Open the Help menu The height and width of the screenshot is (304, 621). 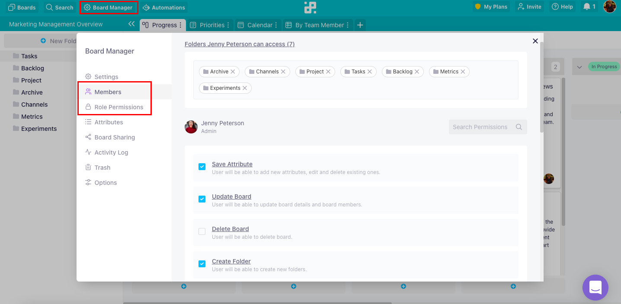point(562,6)
